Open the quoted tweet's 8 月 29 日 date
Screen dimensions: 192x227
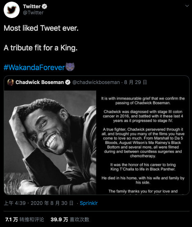(136, 82)
